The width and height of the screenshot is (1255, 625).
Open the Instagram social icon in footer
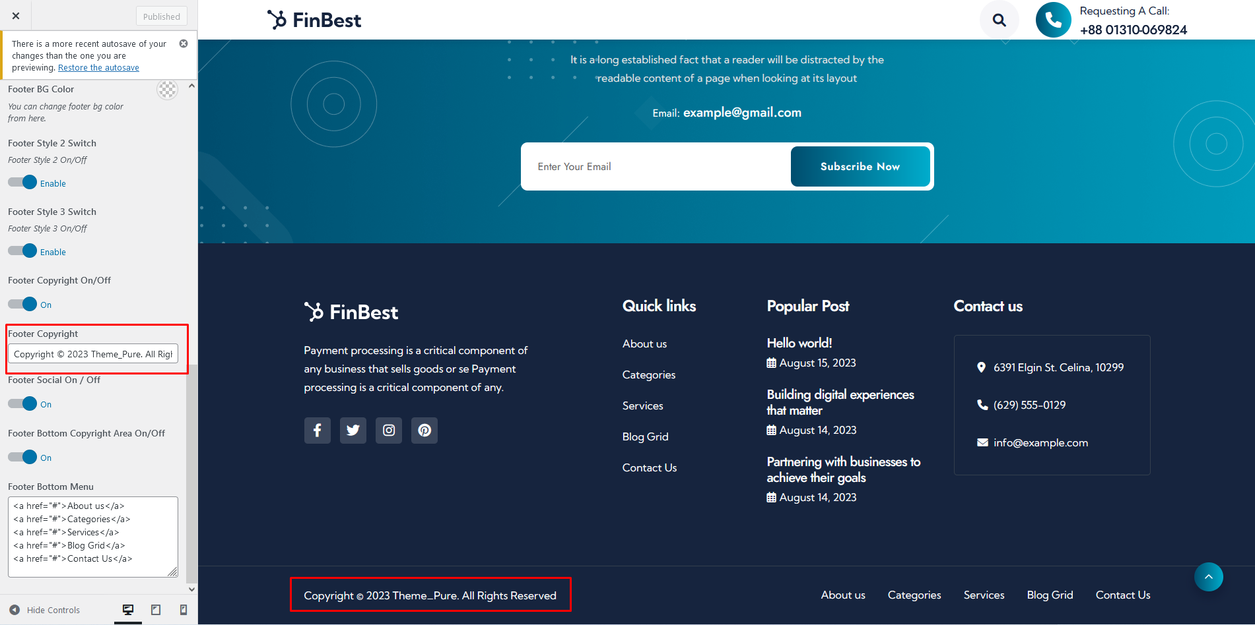(389, 431)
